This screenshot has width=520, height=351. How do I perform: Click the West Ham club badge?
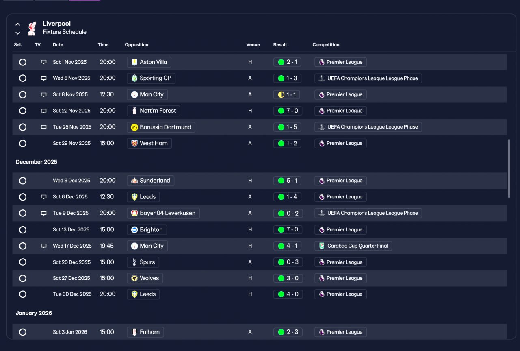[x=134, y=143]
